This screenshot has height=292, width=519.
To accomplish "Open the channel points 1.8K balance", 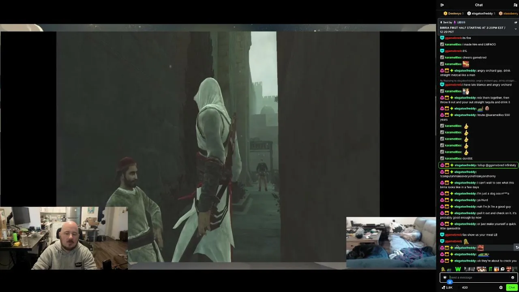I will 447,288.
